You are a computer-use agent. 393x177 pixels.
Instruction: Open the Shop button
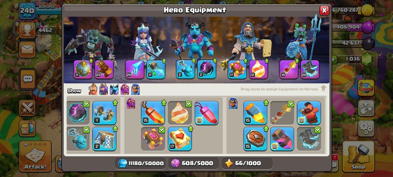tap(358, 156)
